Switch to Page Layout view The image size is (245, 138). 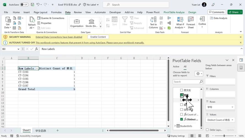point(200,136)
